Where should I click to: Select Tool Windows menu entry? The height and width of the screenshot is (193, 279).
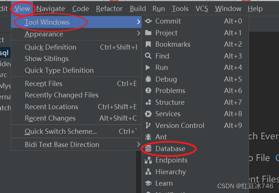(76, 22)
